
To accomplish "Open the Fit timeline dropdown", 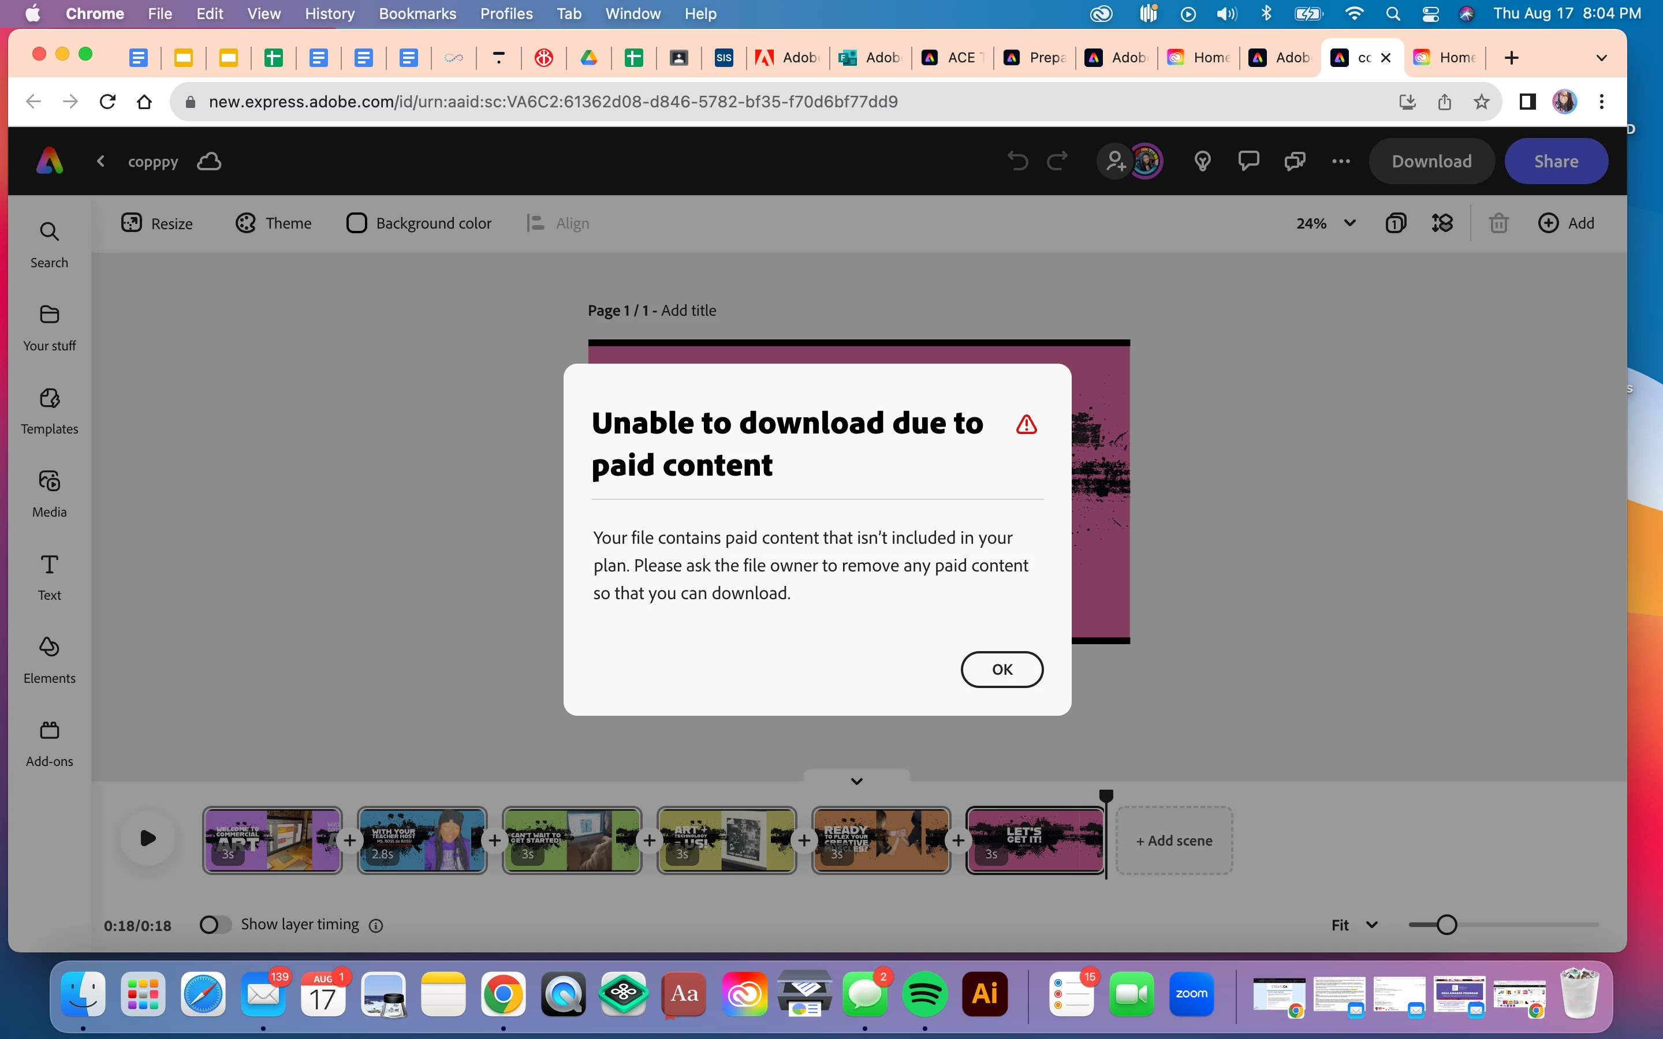I will point(1353,925).
